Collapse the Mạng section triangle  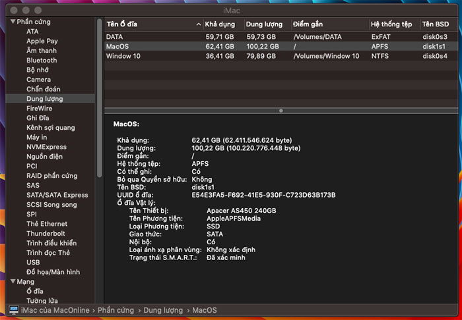(13, 281)
